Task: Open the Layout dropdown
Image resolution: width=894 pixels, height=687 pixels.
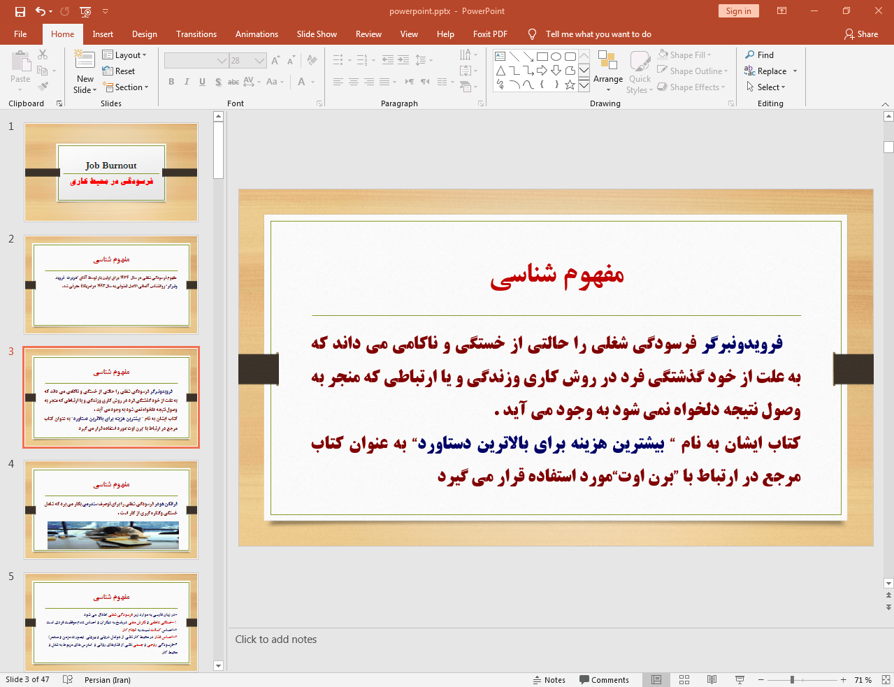Action: 124,55
